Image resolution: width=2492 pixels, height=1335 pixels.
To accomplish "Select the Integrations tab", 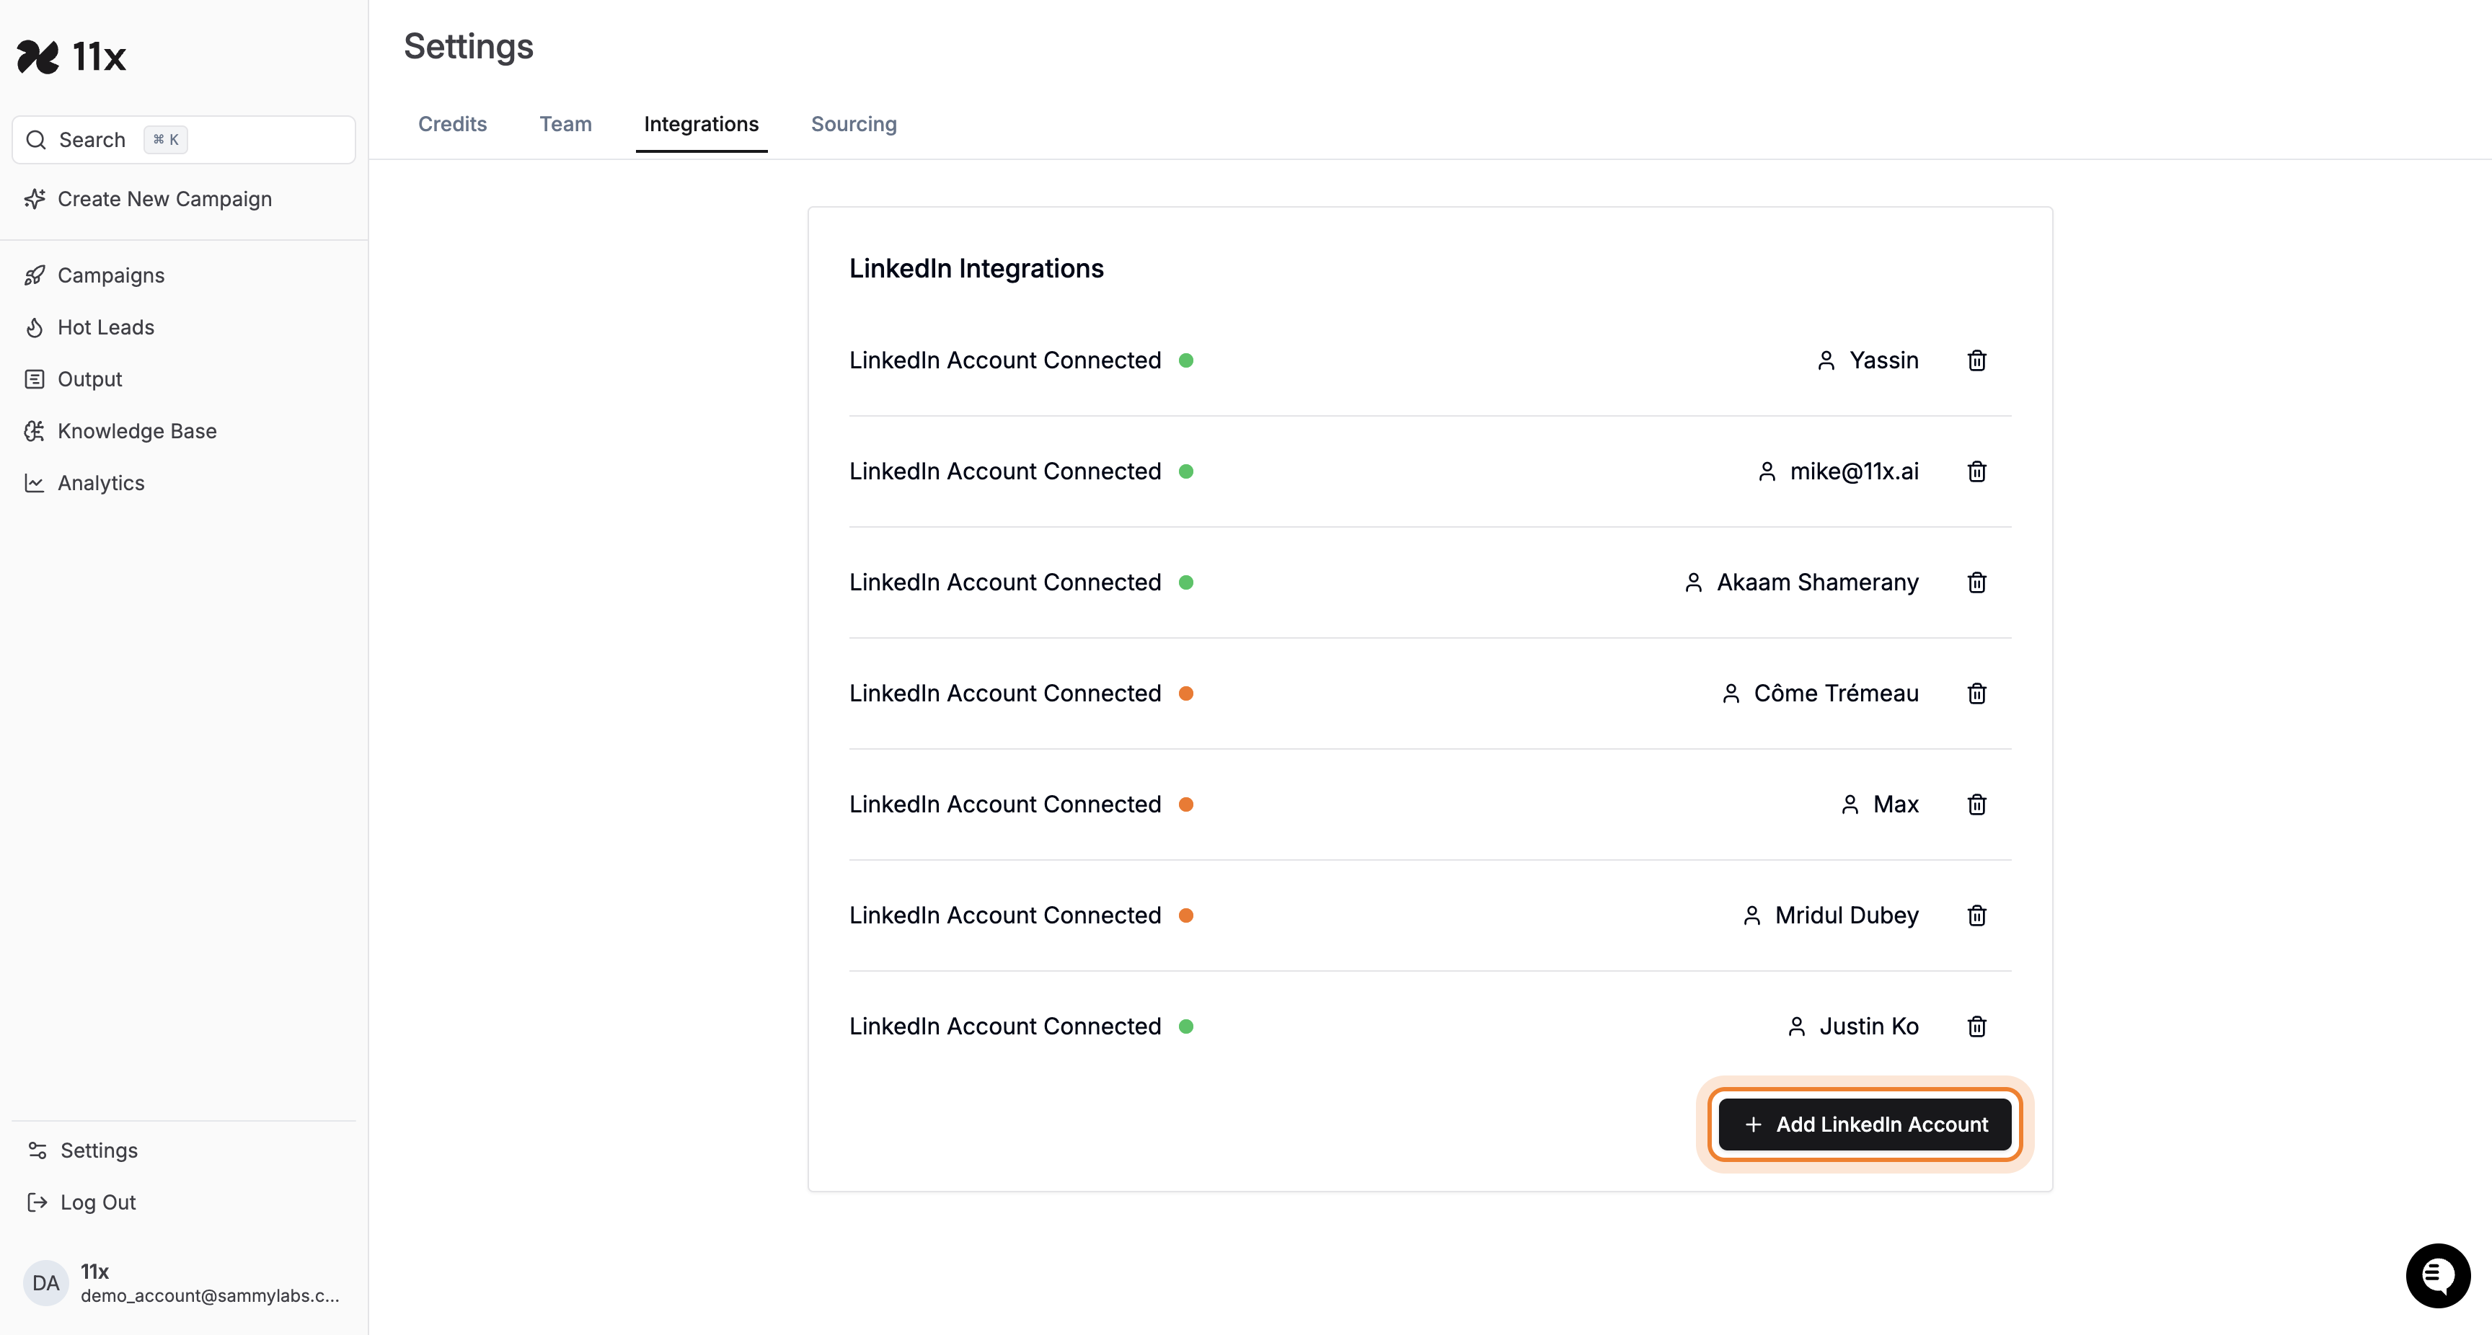I will click(702, 125).
